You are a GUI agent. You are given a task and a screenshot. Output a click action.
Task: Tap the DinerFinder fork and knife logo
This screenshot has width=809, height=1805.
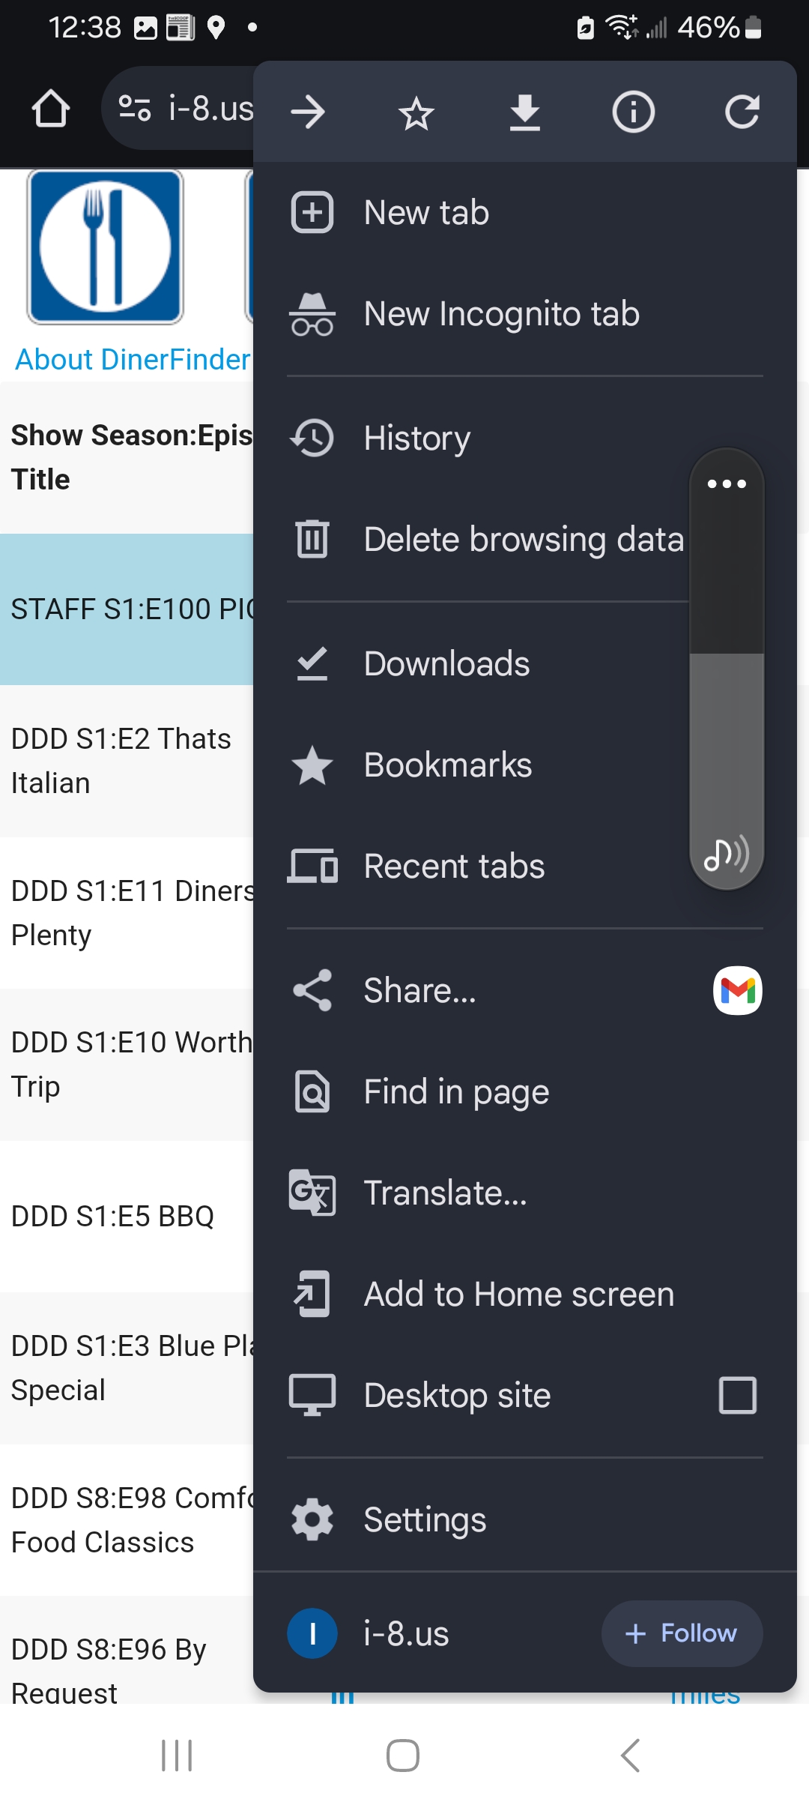point(105,247)
